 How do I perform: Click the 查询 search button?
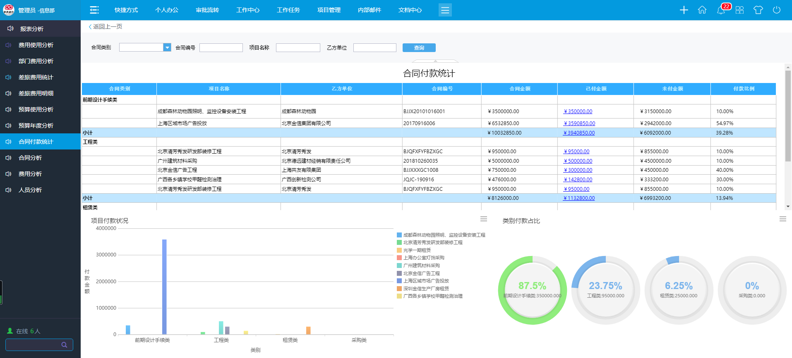(419, 48)
